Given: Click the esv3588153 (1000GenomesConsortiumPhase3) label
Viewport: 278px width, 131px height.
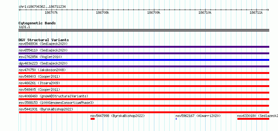Looking at the screenshot, I should pos(56,103).
